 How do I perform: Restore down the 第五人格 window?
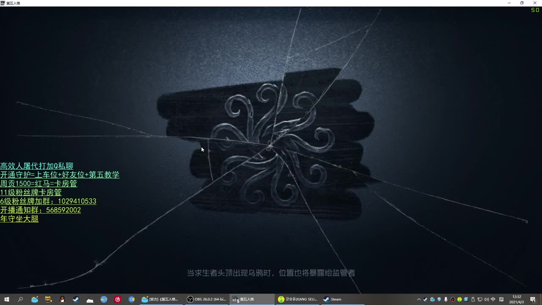[522, 3]
